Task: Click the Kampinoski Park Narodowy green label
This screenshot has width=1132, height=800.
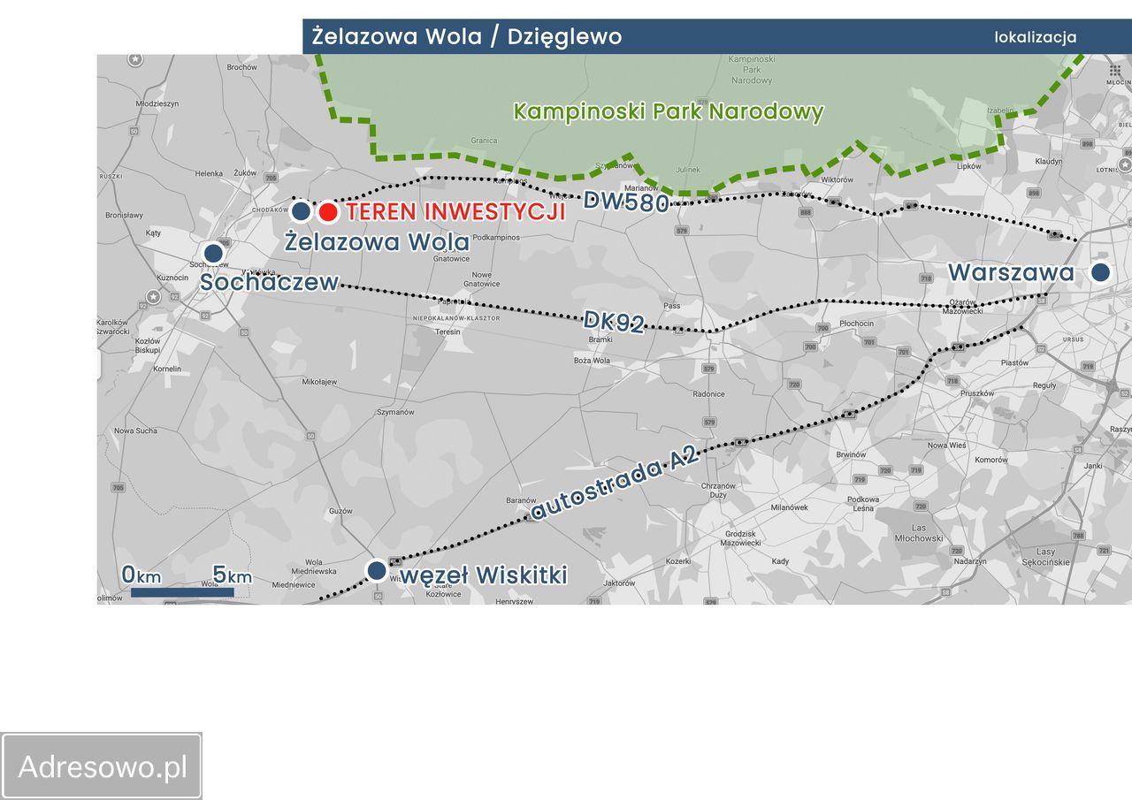Action: (669, 112)
